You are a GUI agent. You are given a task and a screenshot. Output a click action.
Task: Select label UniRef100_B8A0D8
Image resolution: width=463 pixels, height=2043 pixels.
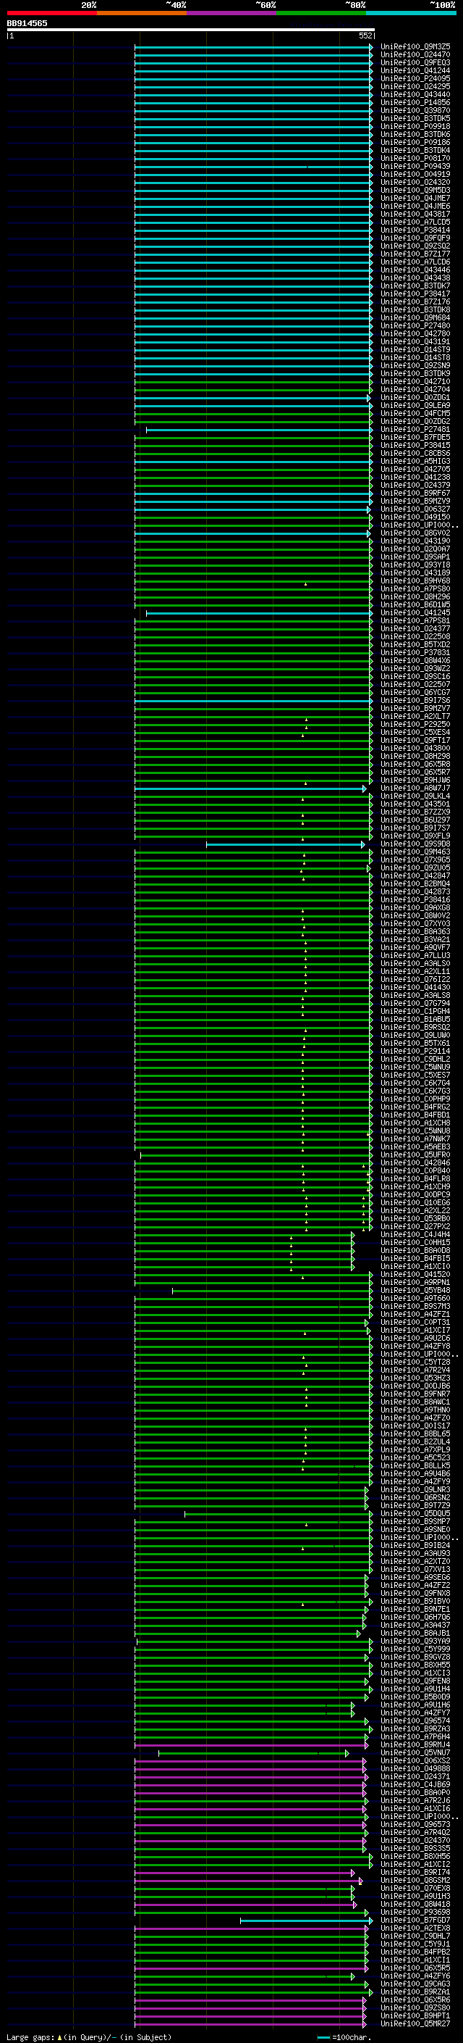[415, 1250]
